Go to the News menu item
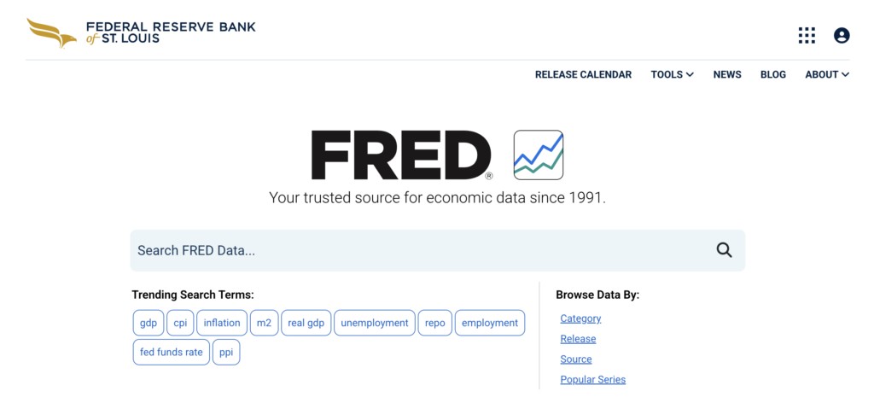 tap(727, 74)
